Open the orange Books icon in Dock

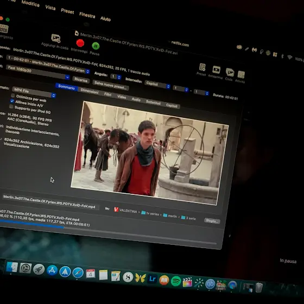(x=164, y=280)
